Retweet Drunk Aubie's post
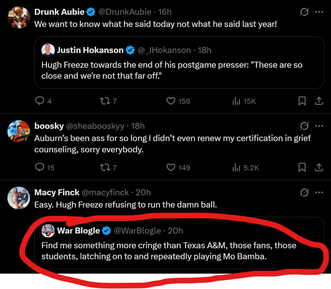The width and height of the screenshot is (331, 289). click(105, 101)
